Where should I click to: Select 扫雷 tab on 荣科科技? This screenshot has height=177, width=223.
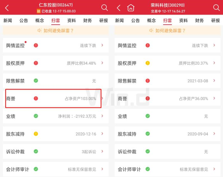click(168, 21)
